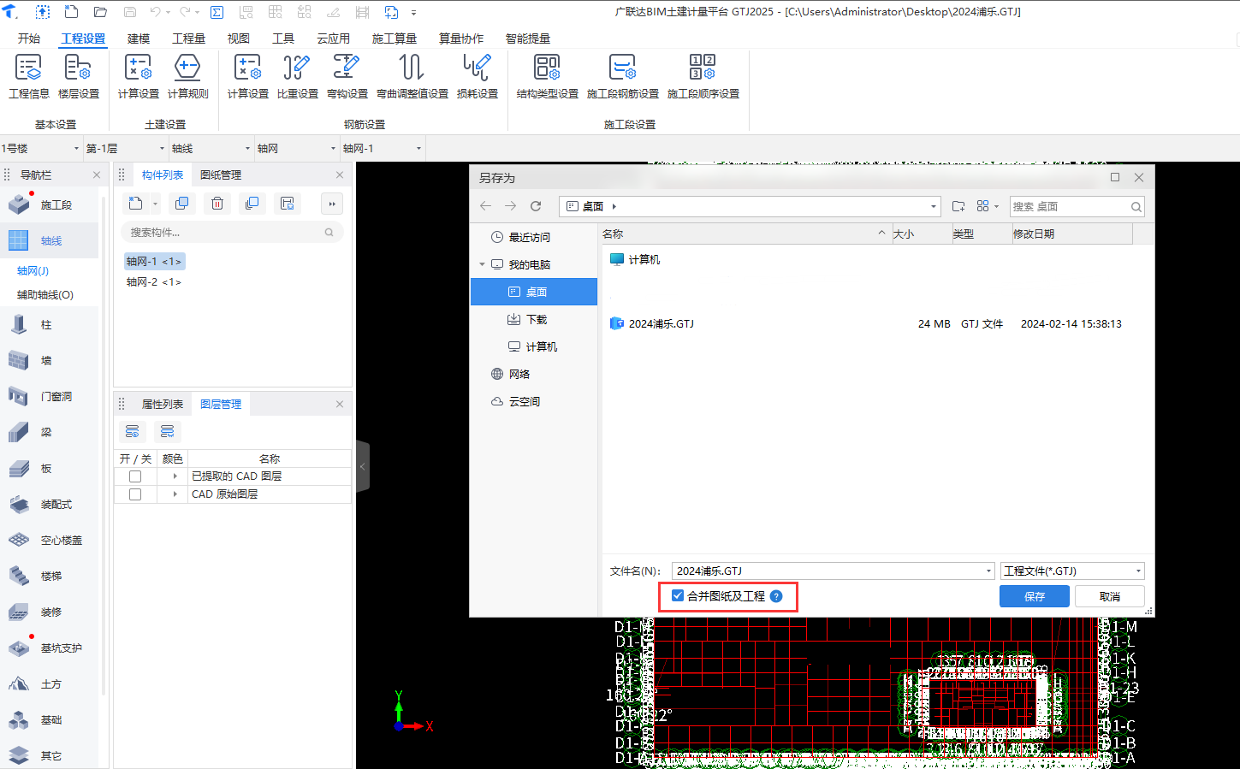Image resolution: width=1240 pixels, height=769 pixels.
Task: Close the 导航栏 panel
Action: point(97,175)
